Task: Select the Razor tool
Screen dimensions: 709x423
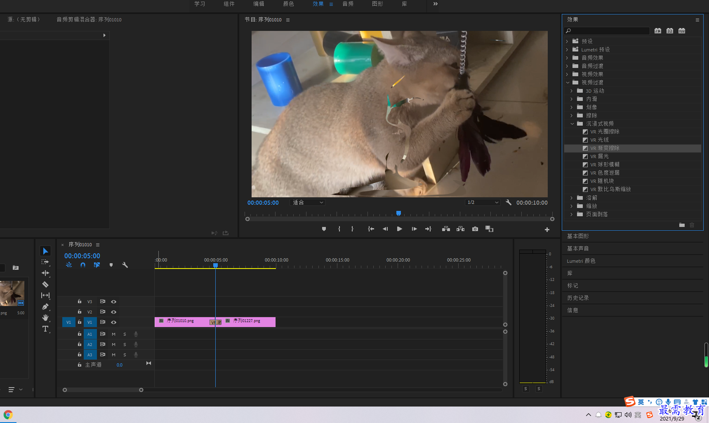Action: point(45,284)
